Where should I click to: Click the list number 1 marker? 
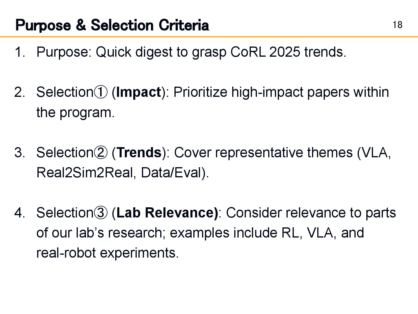20,52
